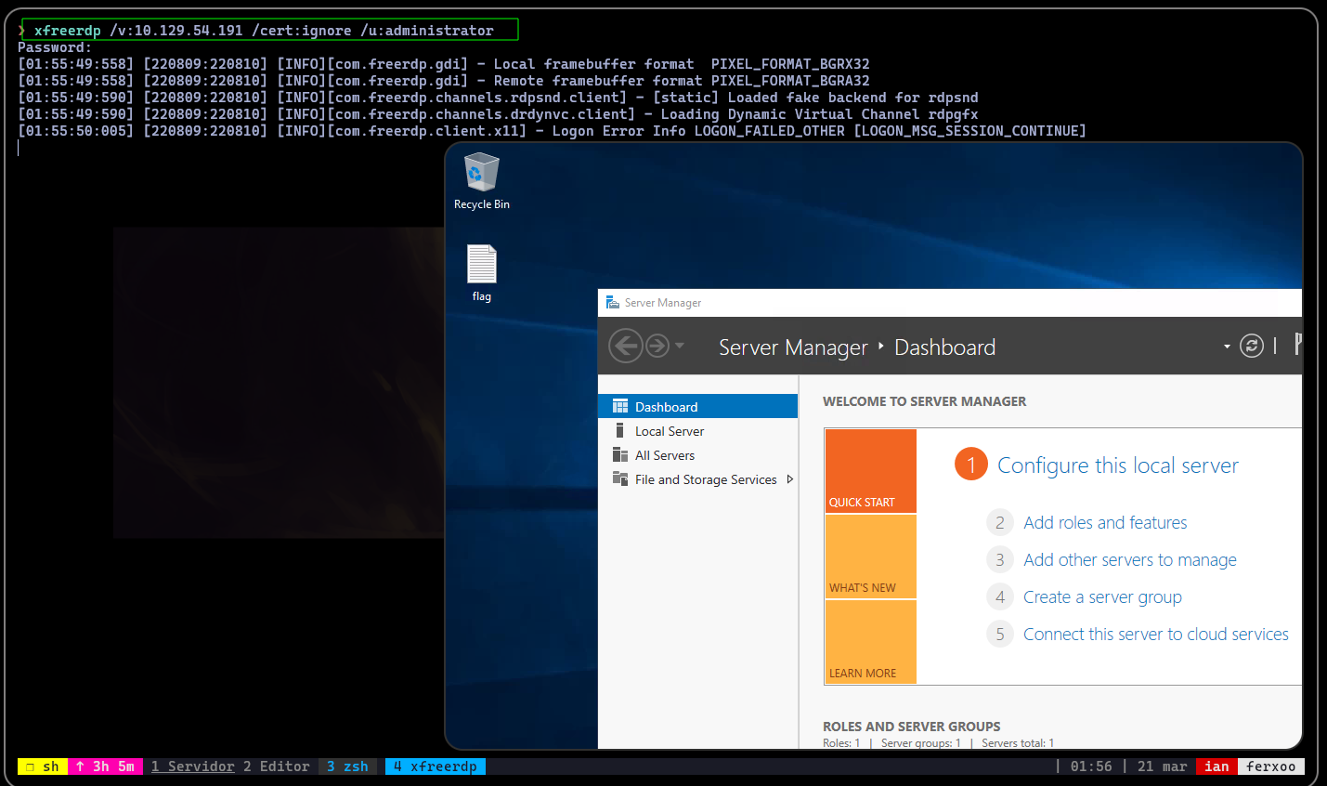The image size is (1327, 786).
Task: Click Connect this server to cloud services
Action: pos(1156,634)
